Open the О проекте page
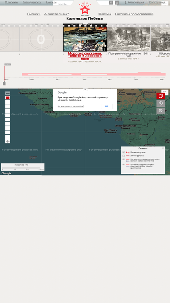This screenshot has height=303, width=170. [x=11, y=2]
